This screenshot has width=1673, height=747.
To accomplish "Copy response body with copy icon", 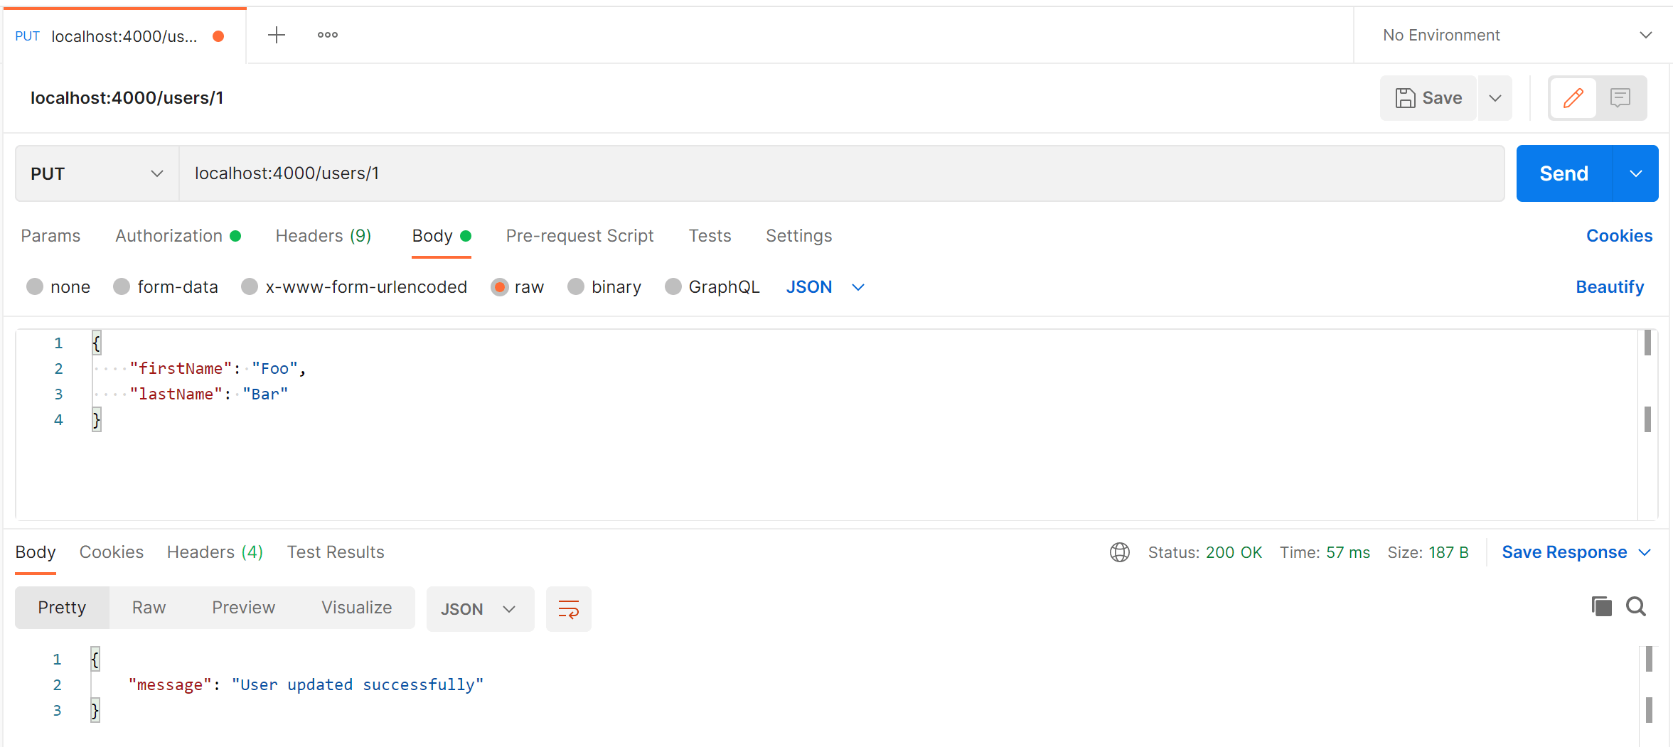I will click(1601, 606).
